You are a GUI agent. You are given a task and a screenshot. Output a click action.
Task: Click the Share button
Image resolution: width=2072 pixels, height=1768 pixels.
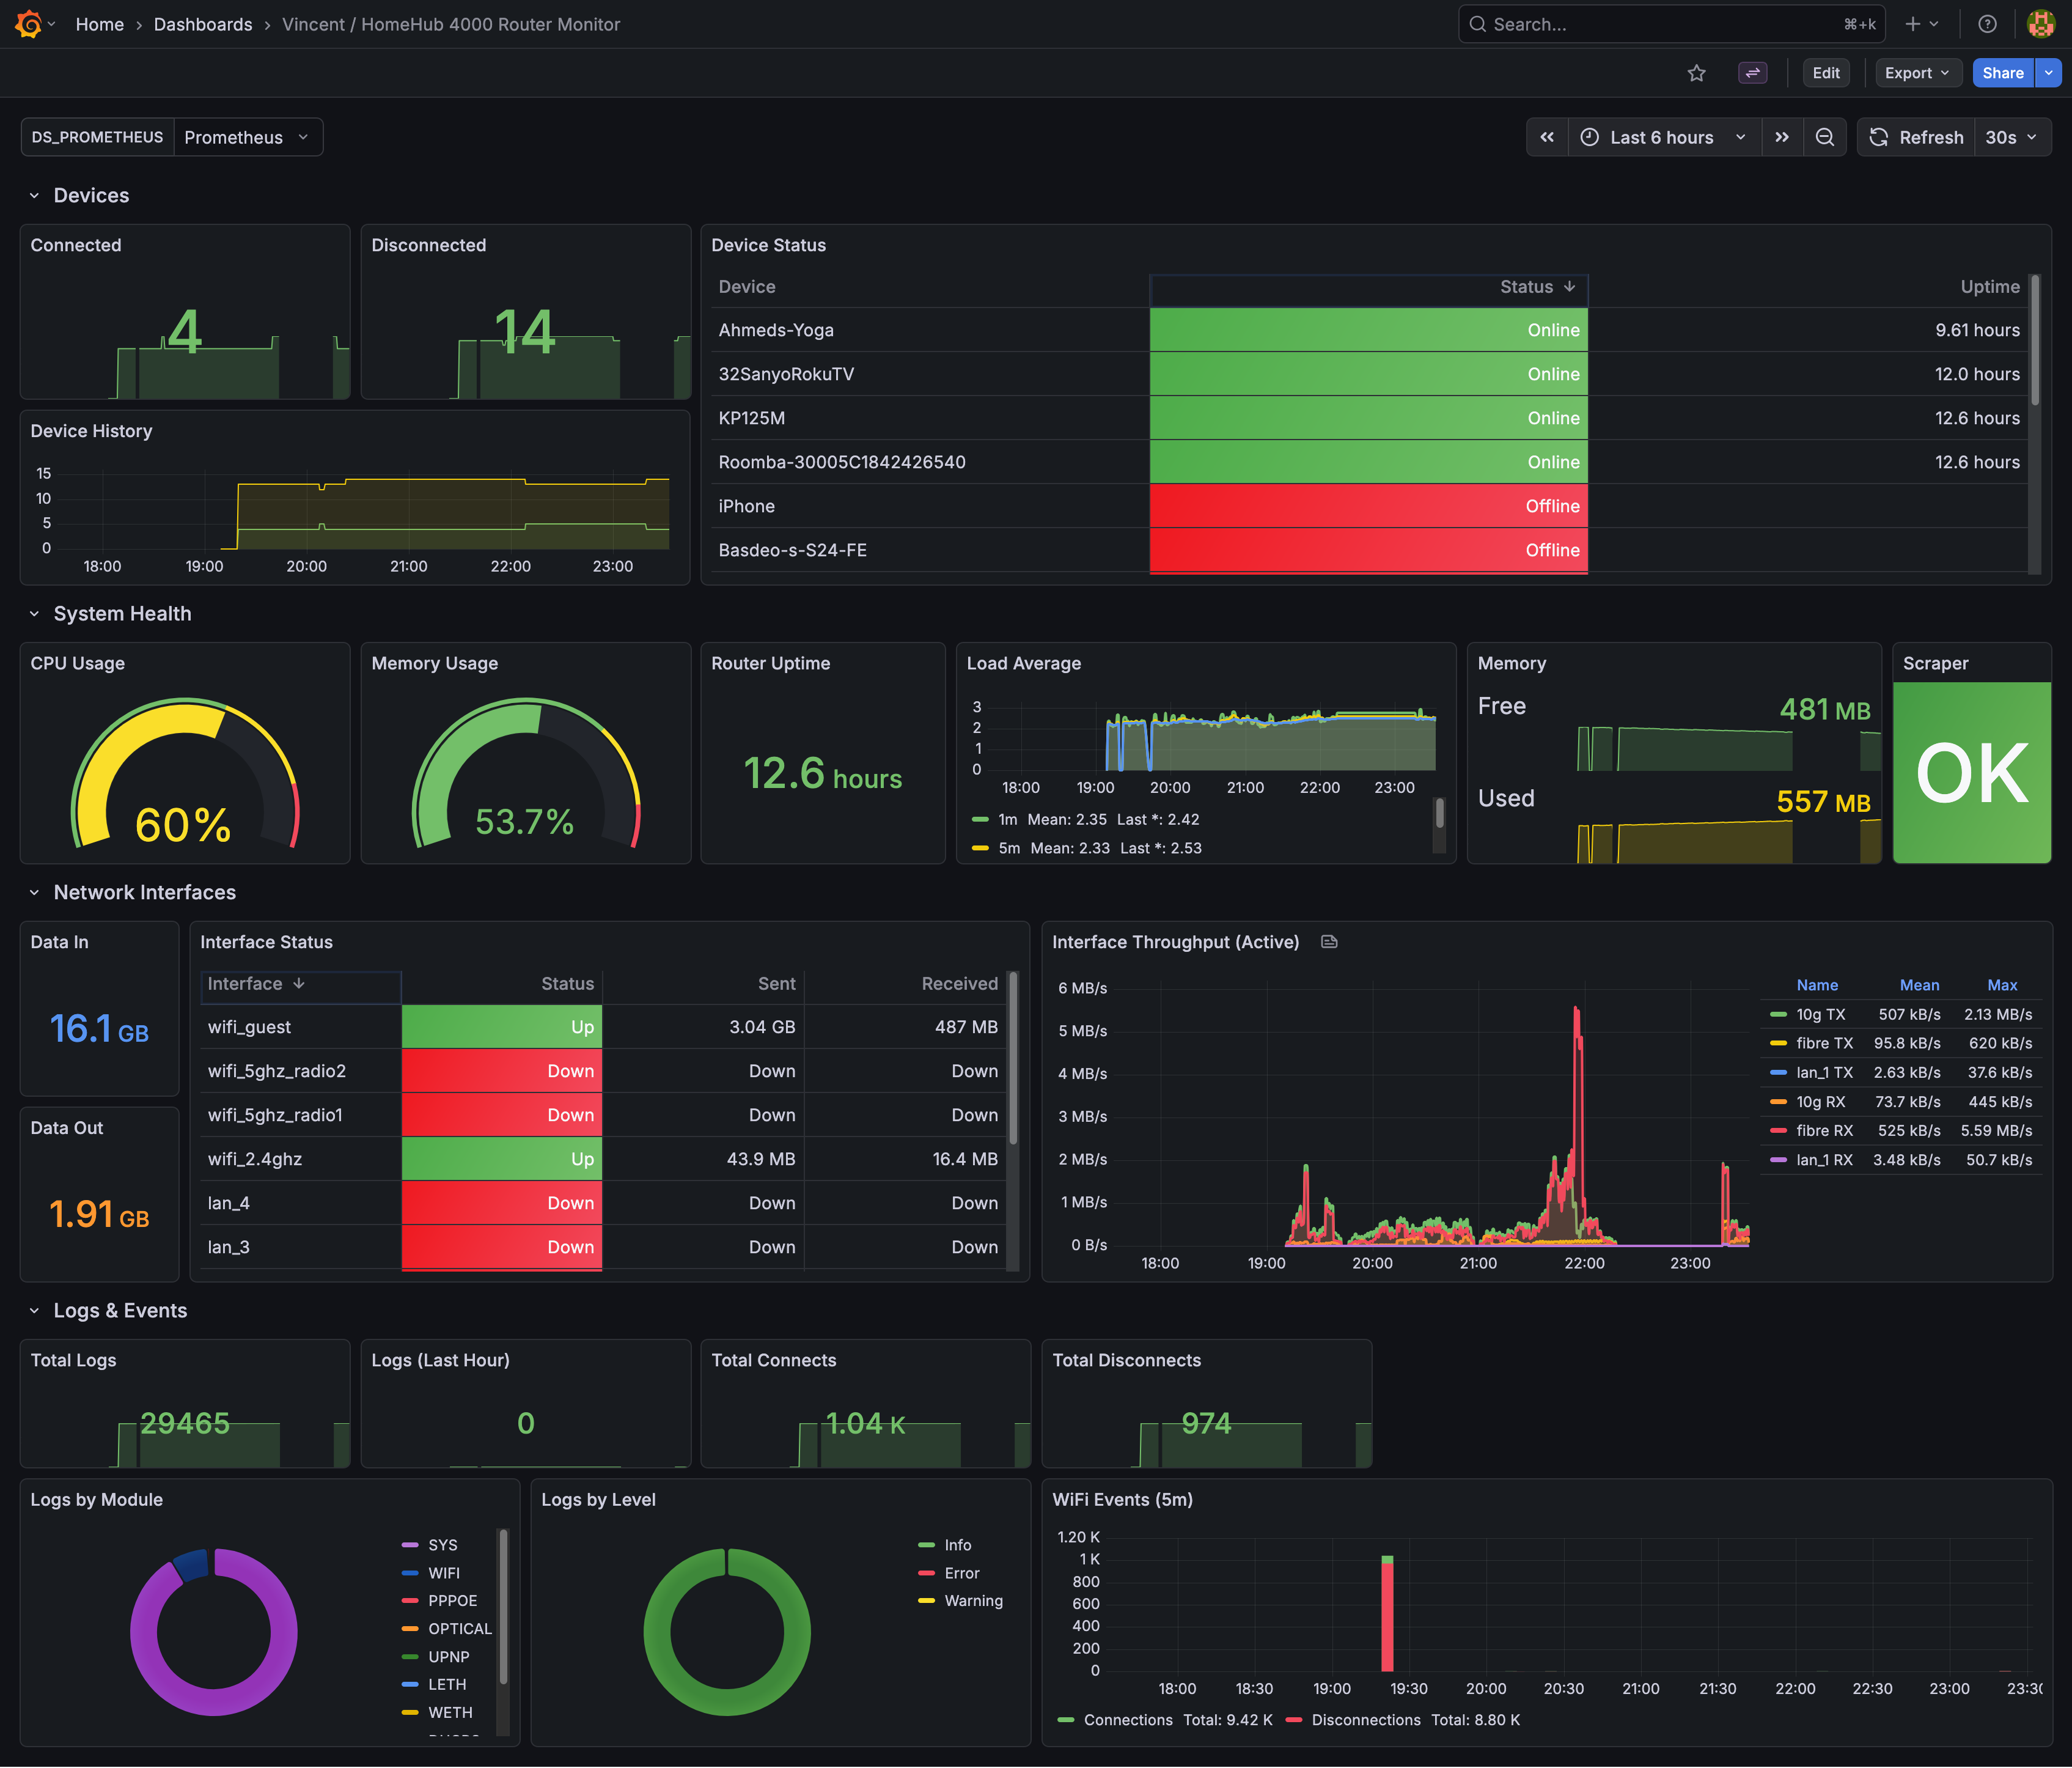[2003, 72]
